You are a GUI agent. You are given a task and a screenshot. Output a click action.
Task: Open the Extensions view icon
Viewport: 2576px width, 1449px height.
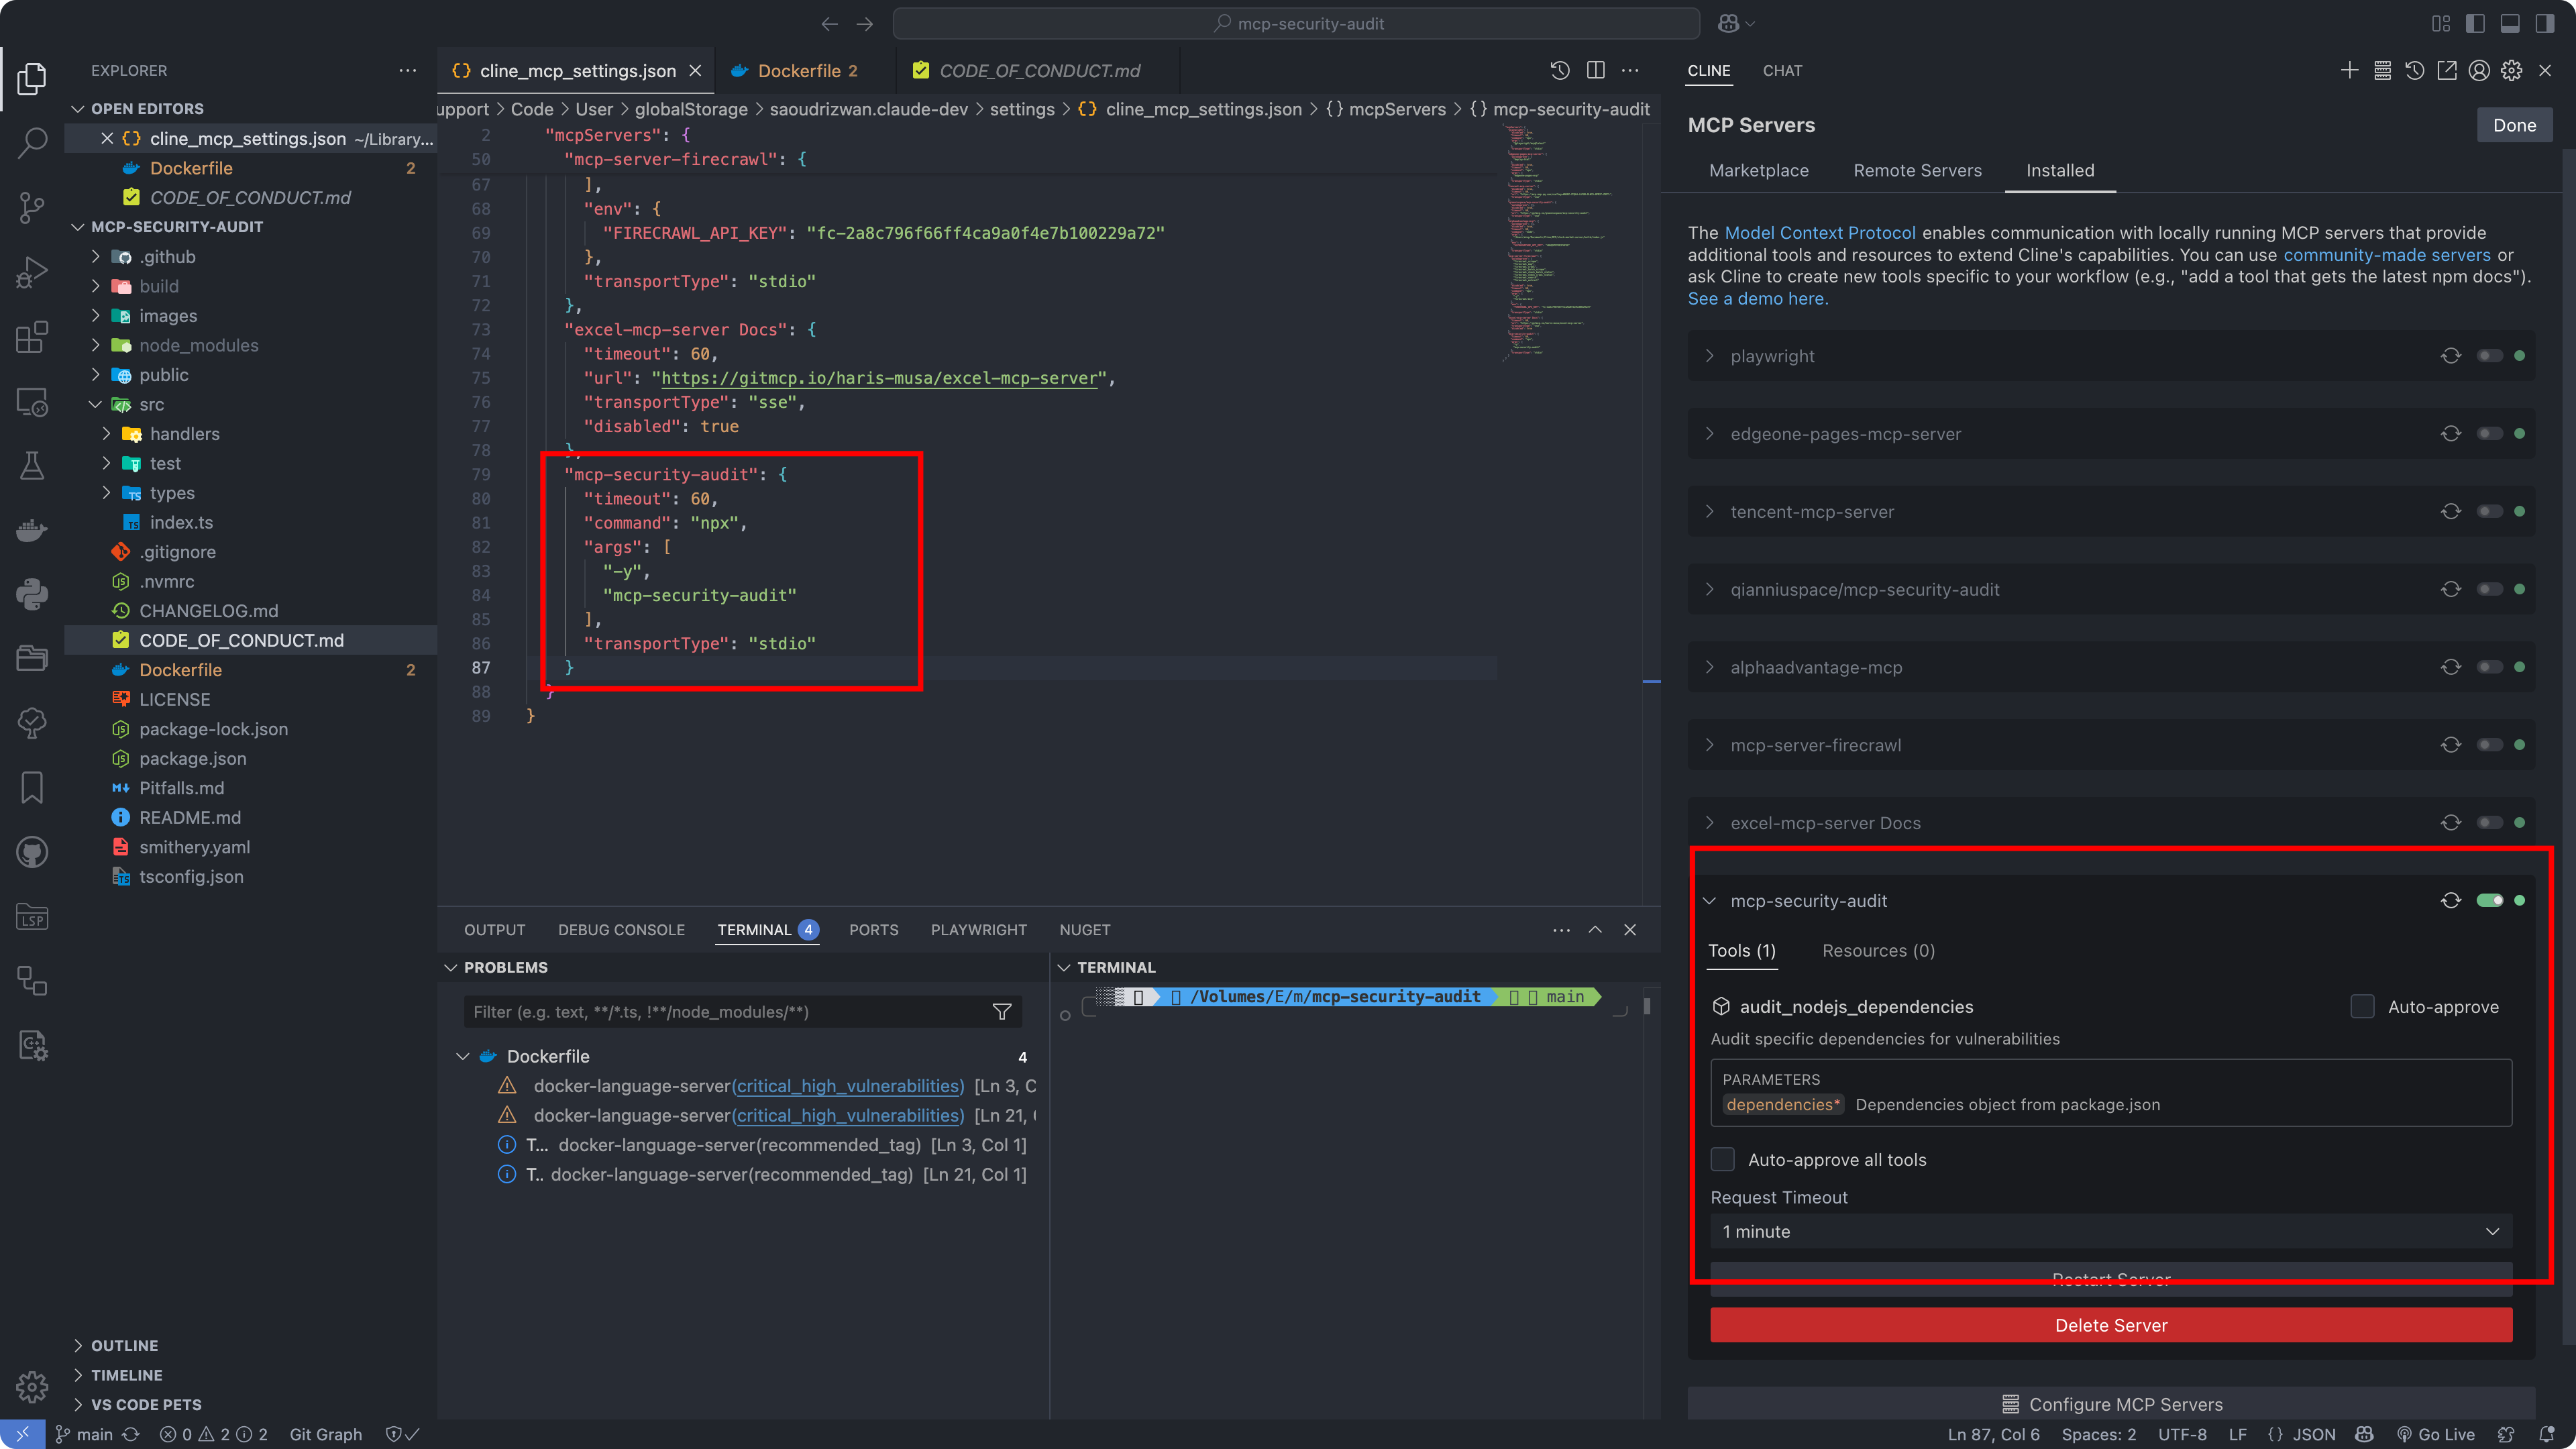click(32, 337)
